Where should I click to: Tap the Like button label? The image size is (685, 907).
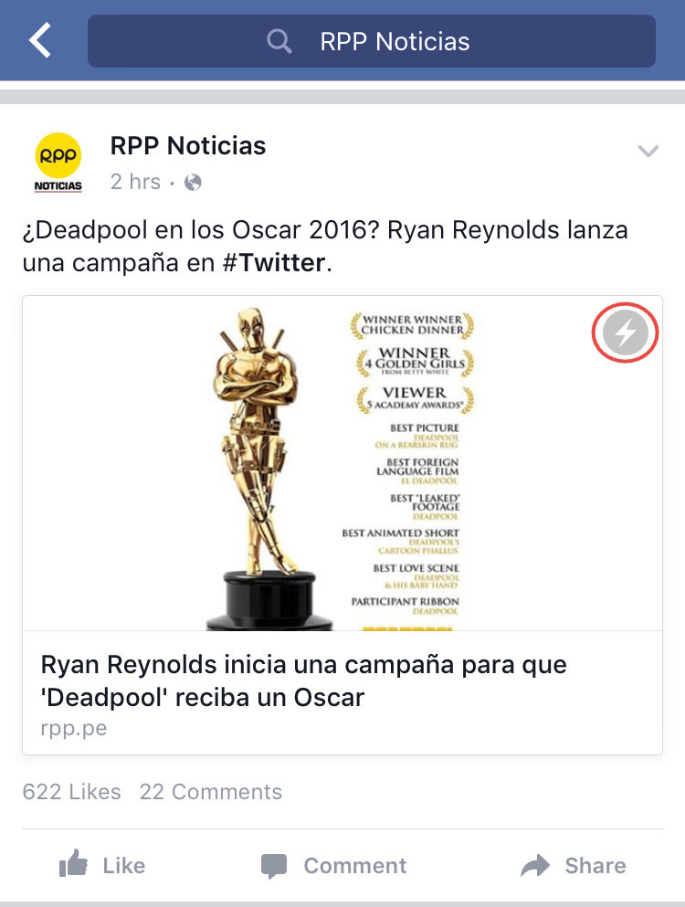124,866
